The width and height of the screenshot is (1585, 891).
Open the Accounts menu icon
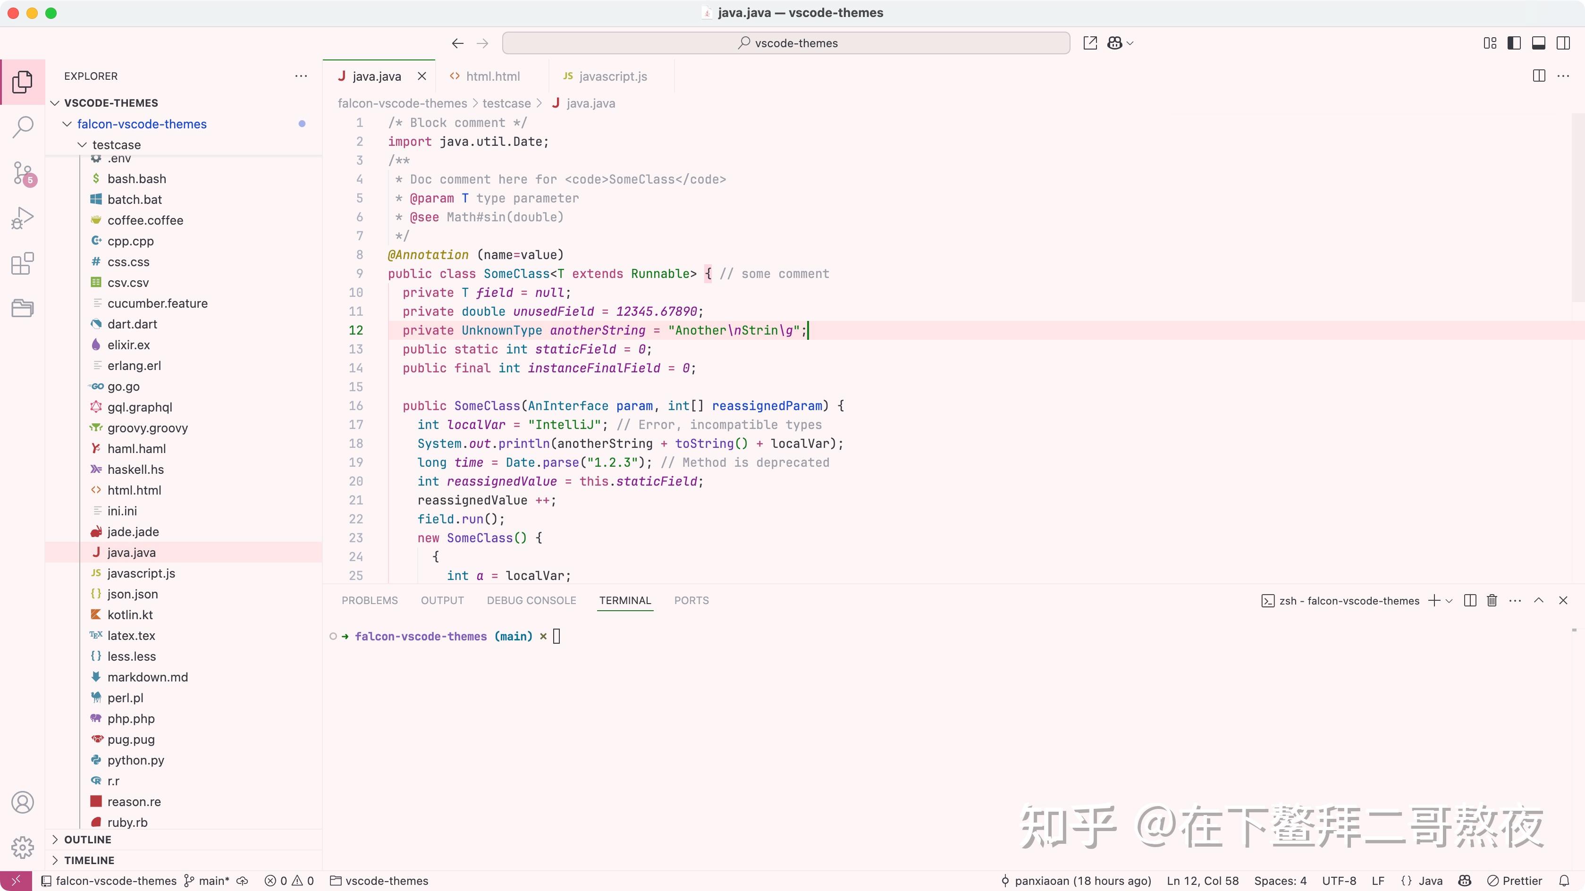[x=22, y=802]
